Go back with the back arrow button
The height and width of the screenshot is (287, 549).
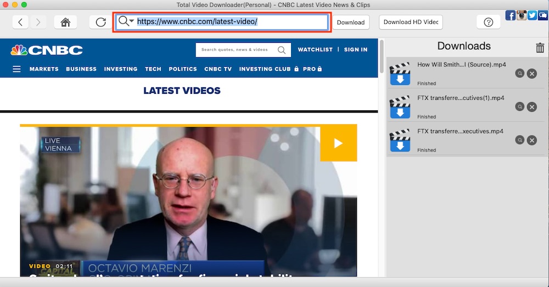[x=20, y=22]
